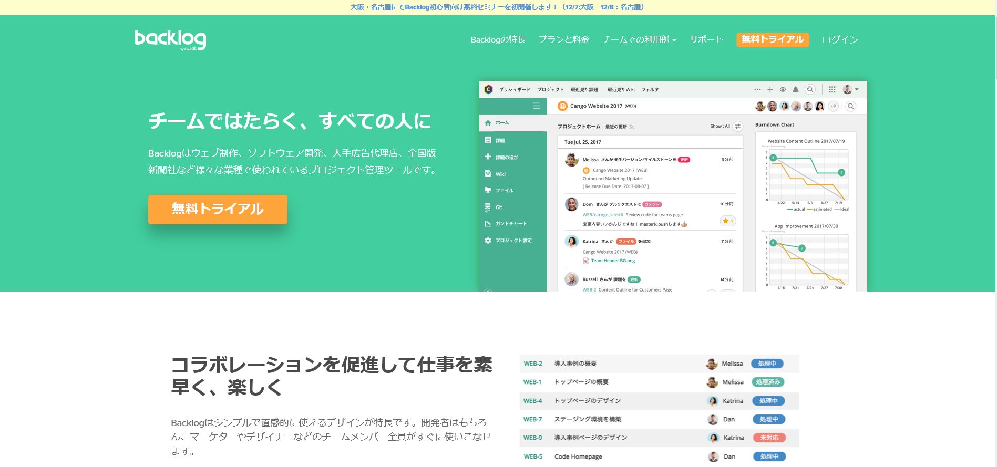This screenshot has width=997, height=467.
Task: Open 最近見た課題 in the app preview header
Action: pos(584,90)
